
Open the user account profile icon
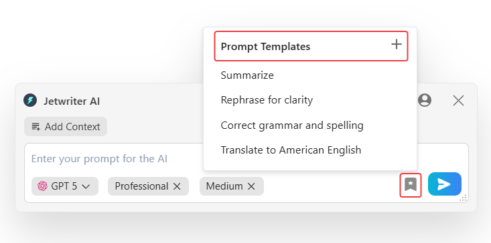pyautogui.click(x=425, y=100)
